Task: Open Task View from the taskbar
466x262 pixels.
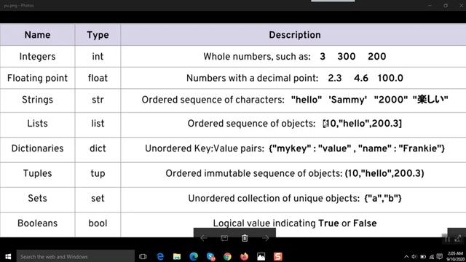Action: click(x=143, y=256)
